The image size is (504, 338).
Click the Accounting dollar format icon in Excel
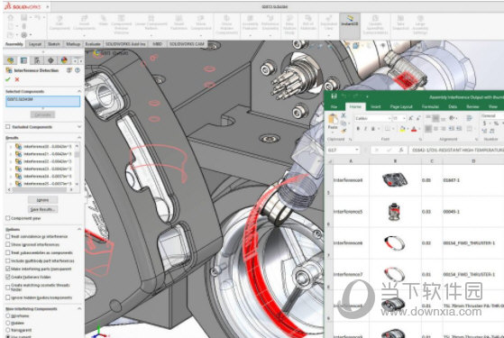tap(485, 123)
